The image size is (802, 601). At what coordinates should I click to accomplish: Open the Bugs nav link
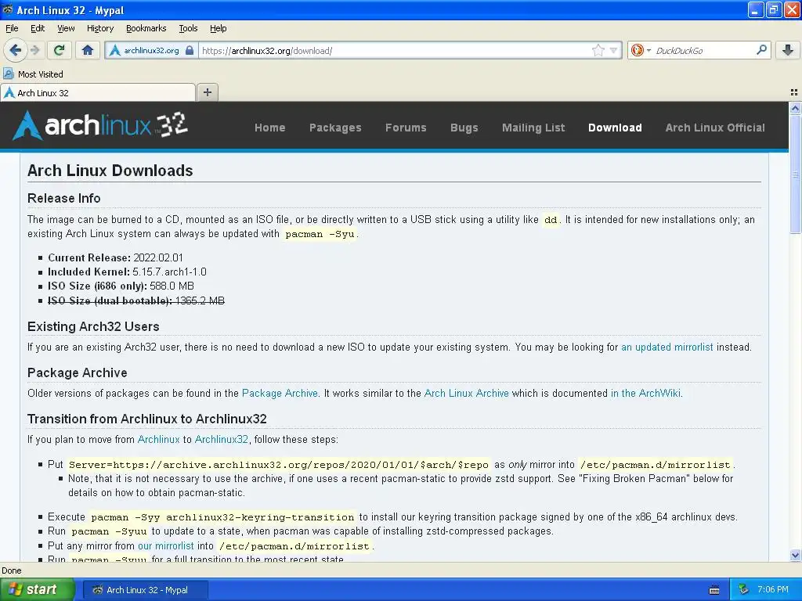tap(464, 128)
